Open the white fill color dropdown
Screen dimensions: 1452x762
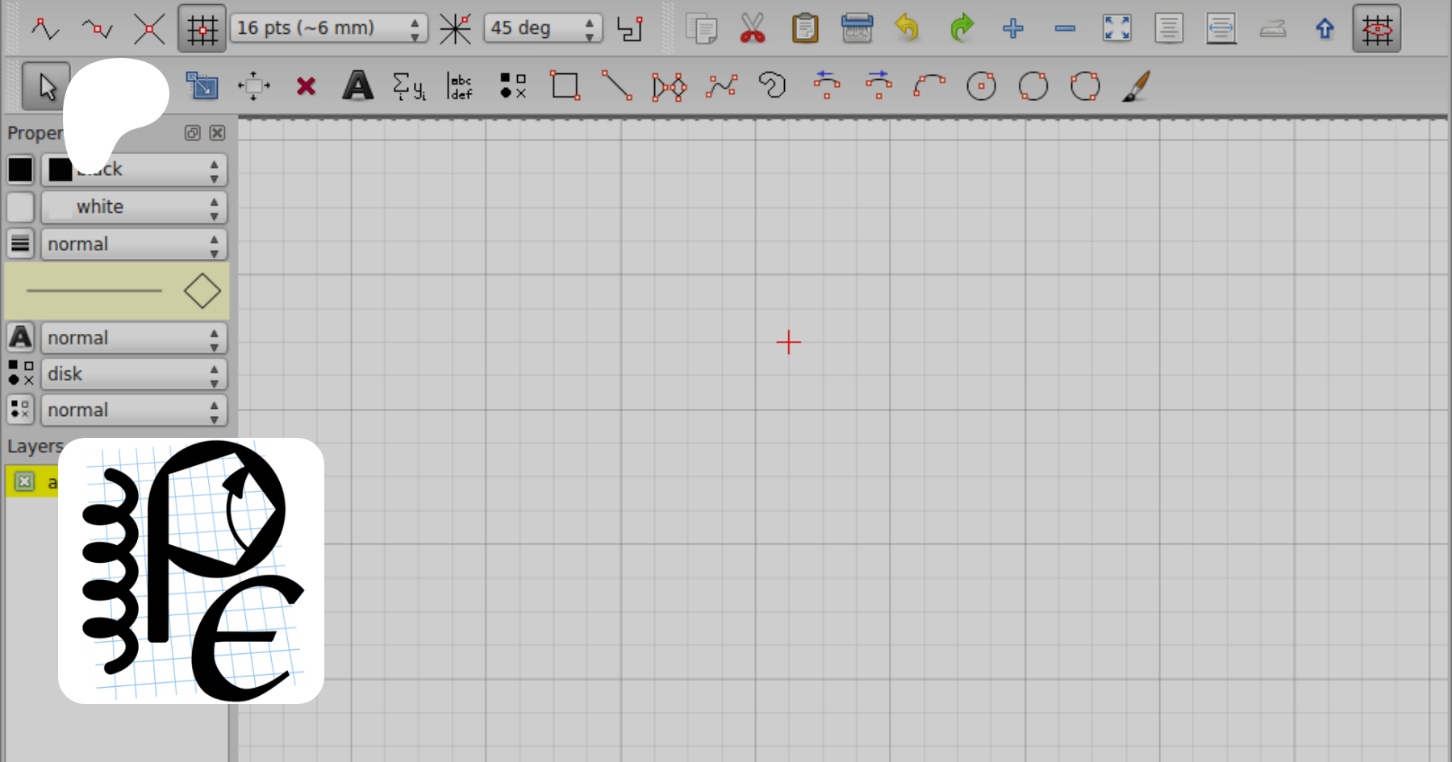point(133,207)
